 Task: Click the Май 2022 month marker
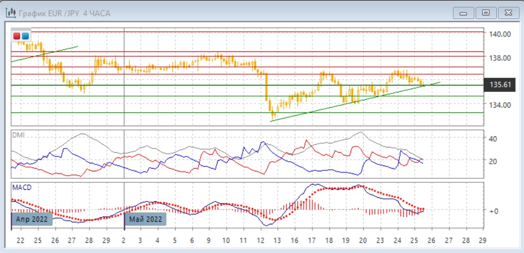(x=145, y=218)
